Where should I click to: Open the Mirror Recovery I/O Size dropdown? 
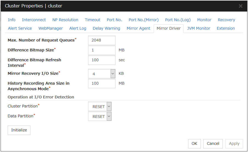click(113, 74)
